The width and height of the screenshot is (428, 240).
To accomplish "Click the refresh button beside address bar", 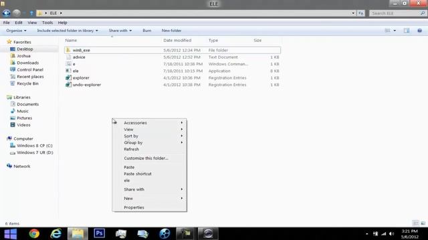I will pyautogui.click(x=361, y=13).
